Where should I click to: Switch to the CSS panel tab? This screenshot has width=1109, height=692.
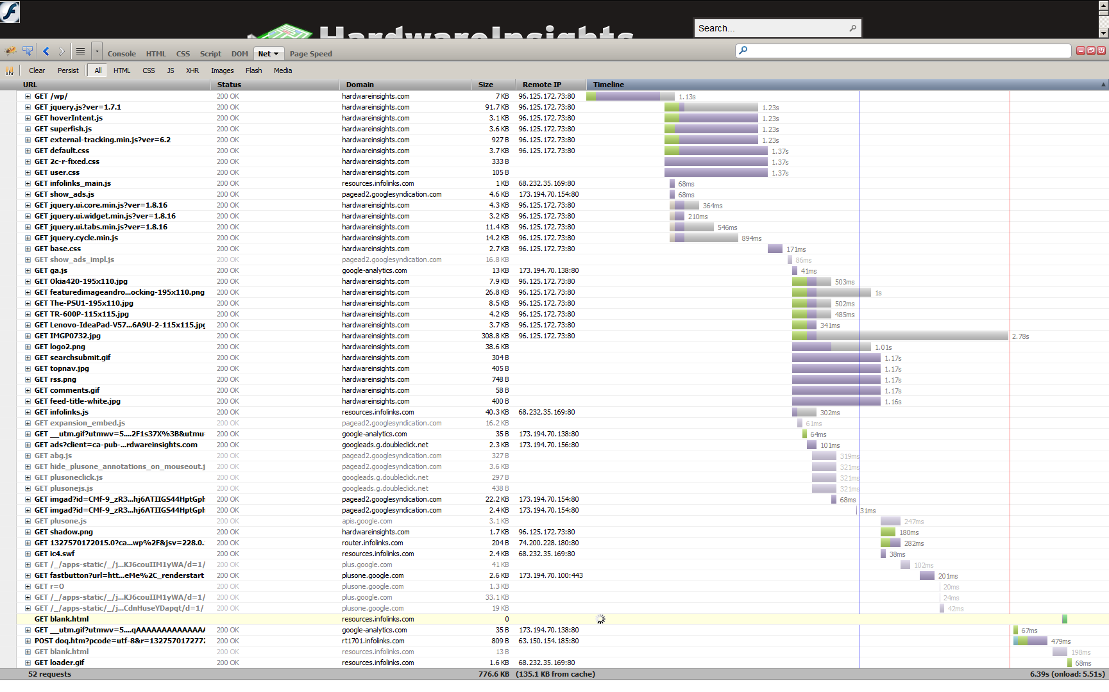click(x=183, y=54)
